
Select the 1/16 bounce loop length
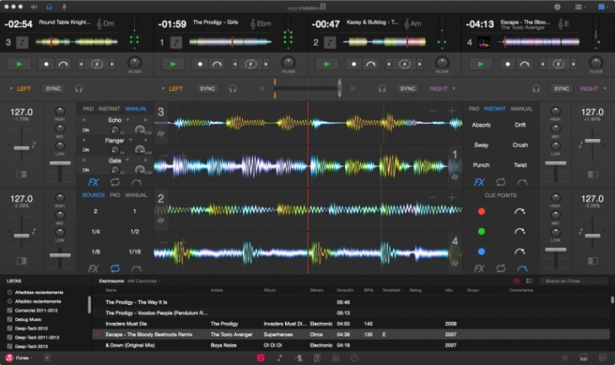pos(134,252)
